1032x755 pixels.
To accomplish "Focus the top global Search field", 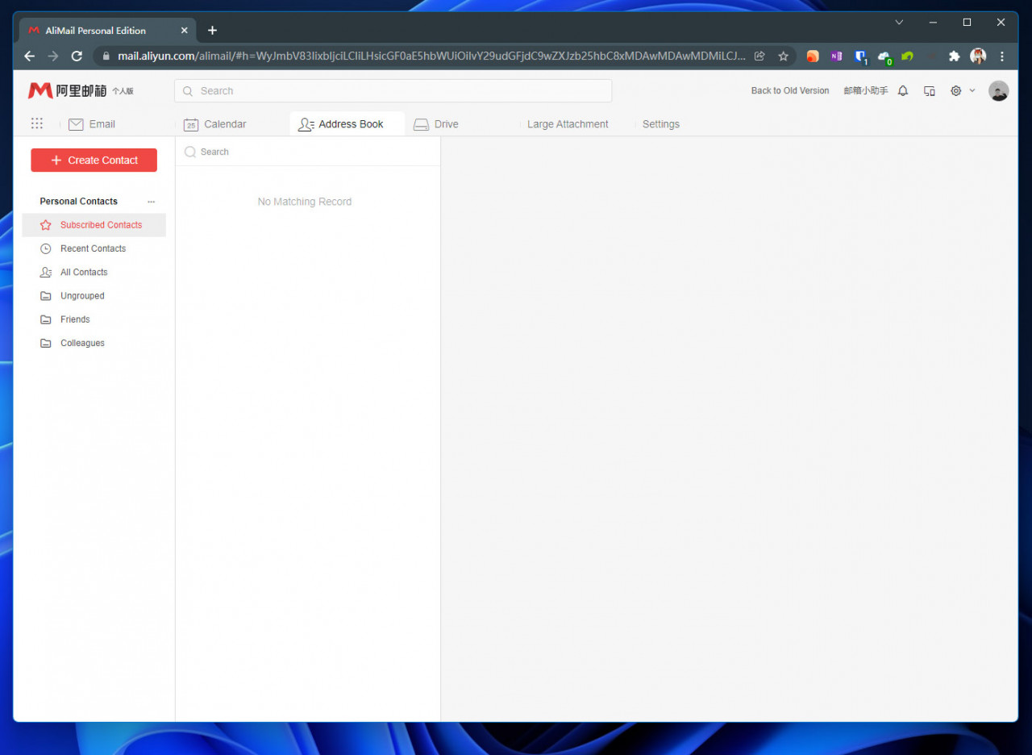I will click(393, 91).
